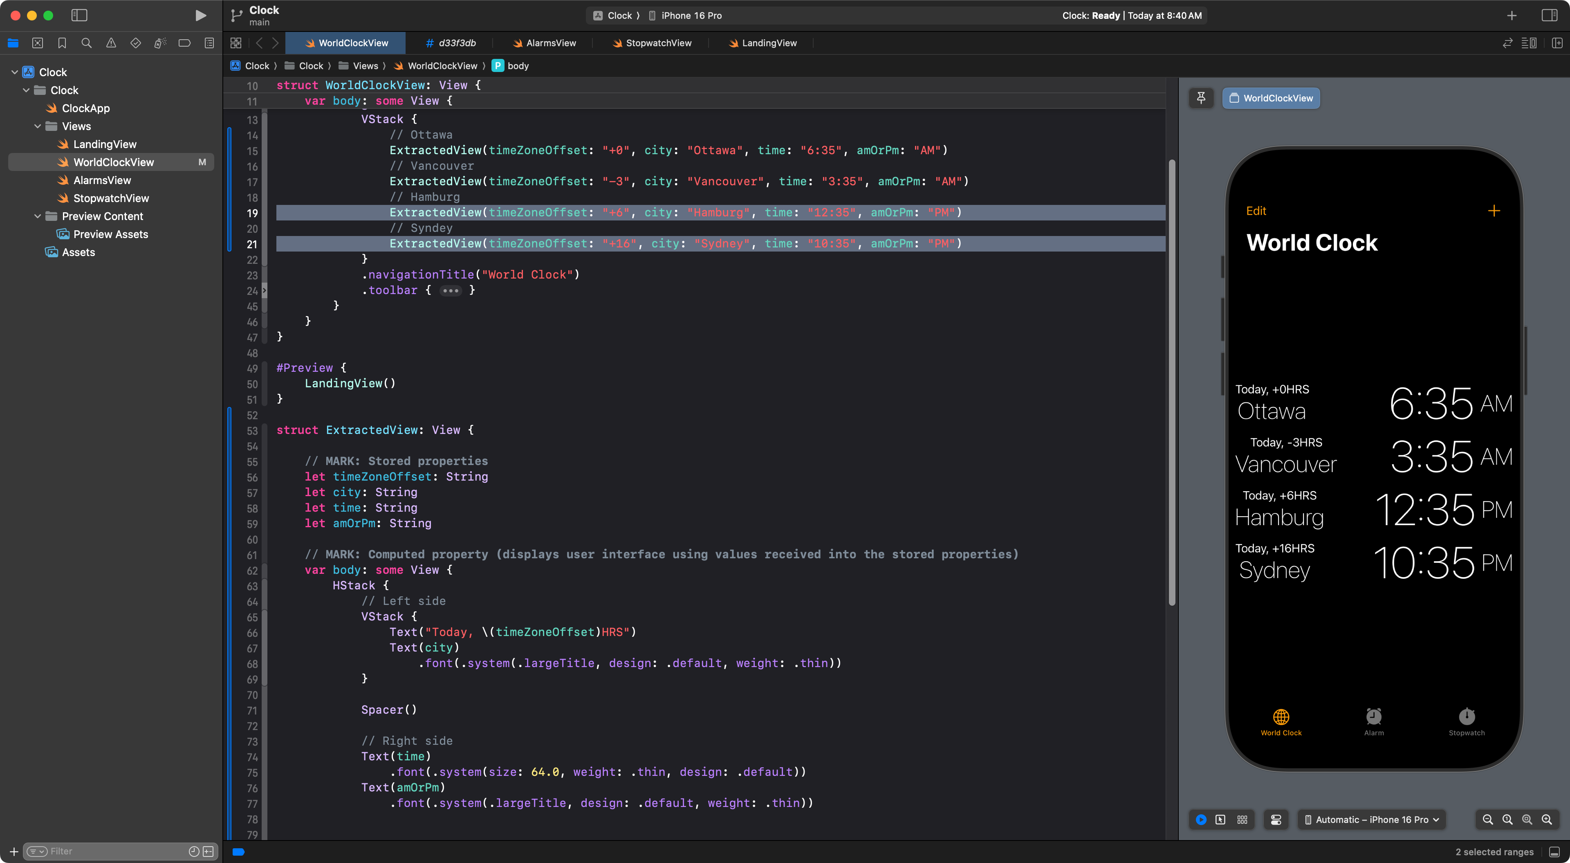1570x863 pixels.
Task: Open the Bookmark navigator icon
Action: [x=62, y=43]
